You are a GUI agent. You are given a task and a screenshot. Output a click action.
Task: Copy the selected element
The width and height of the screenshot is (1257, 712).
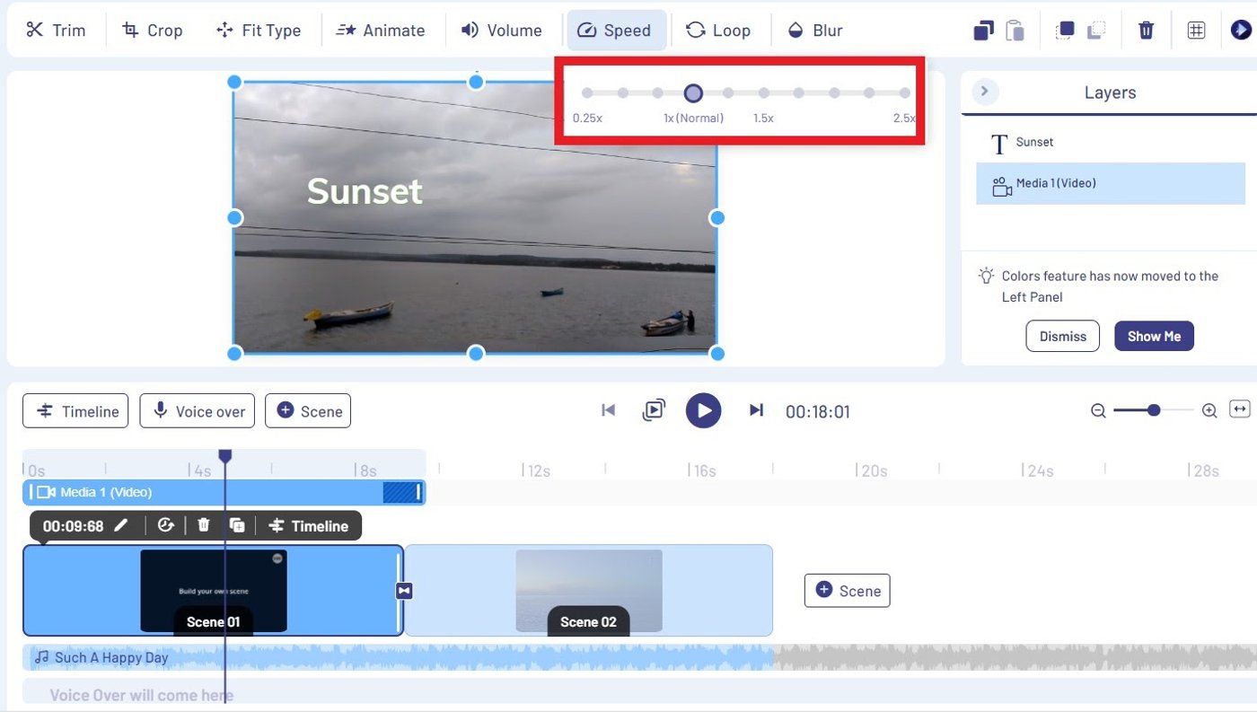click(x=982, y=30)
